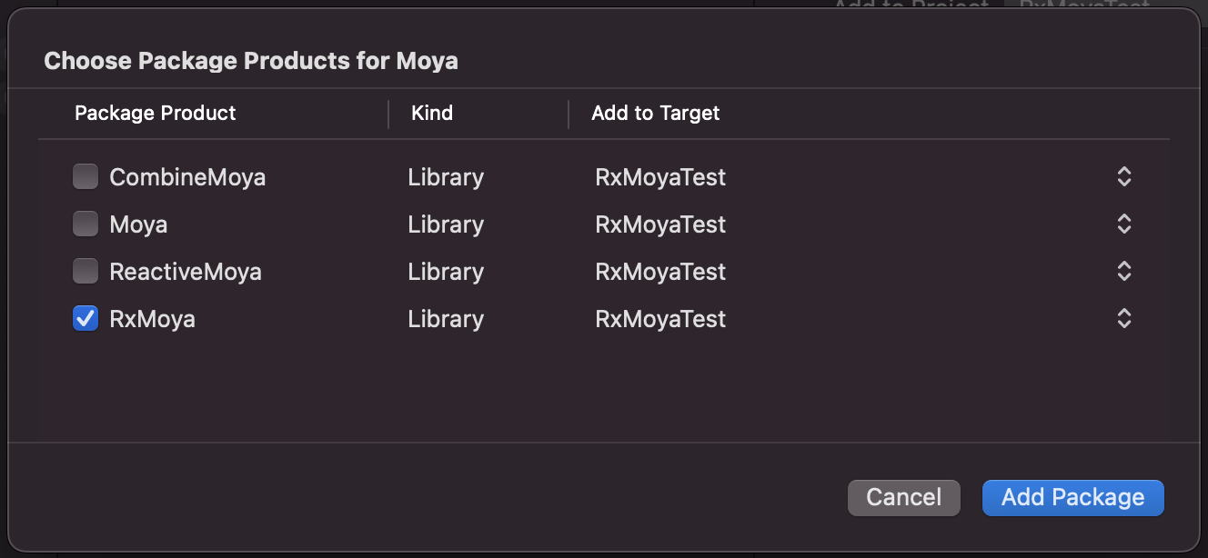This screenshot has width=1208, height=558.
Task: Change RxMoya target via its chevron control
Action: pos(1123,318)
